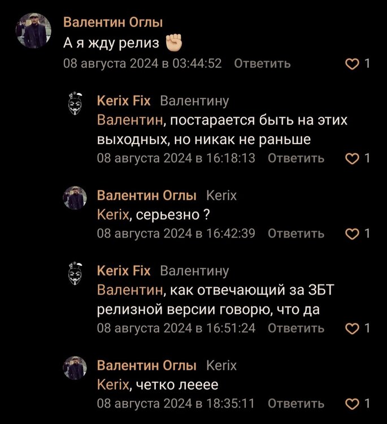Like Валентин Оглы's comment about waiting for release
Image resolution: width=387 pixels, height=424 pixels.
pos(352,64)
